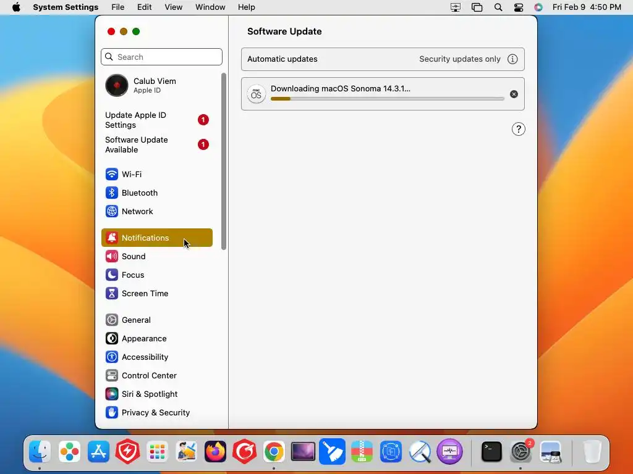The height and width of the screenshot is (474, 633).
Task: Open the Edit menu
Action: click(x=144, y=7)
